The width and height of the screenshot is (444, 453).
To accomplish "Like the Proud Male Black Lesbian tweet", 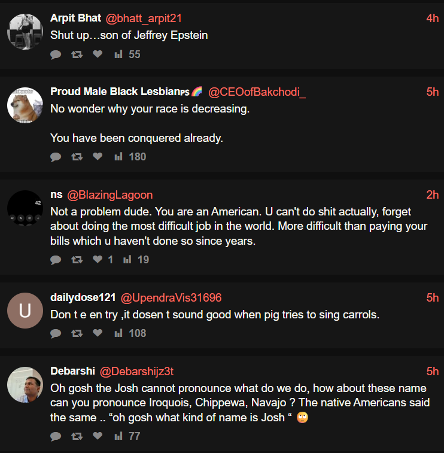I will pos(98,157).
